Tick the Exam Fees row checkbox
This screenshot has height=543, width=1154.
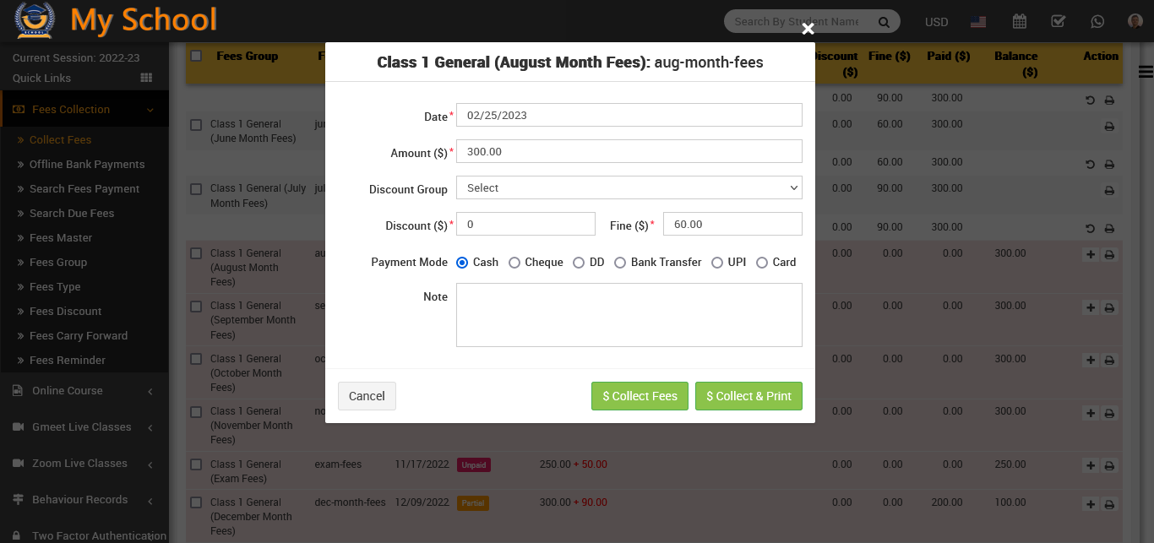[196, 464]
